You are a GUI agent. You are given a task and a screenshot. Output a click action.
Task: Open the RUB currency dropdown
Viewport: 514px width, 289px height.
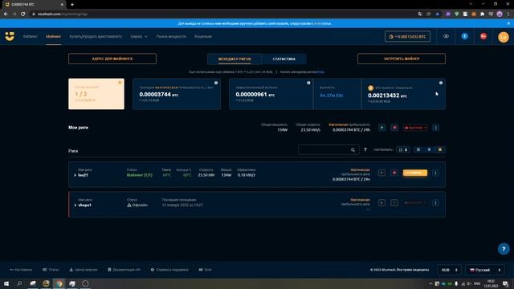(x=449, y=270)
